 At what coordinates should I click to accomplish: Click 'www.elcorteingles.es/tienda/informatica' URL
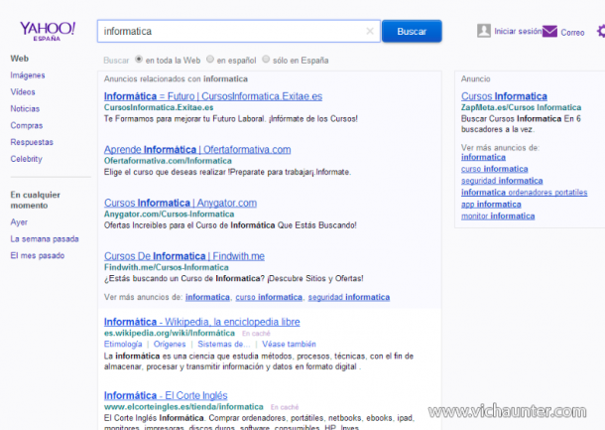(x=183, y=407)
